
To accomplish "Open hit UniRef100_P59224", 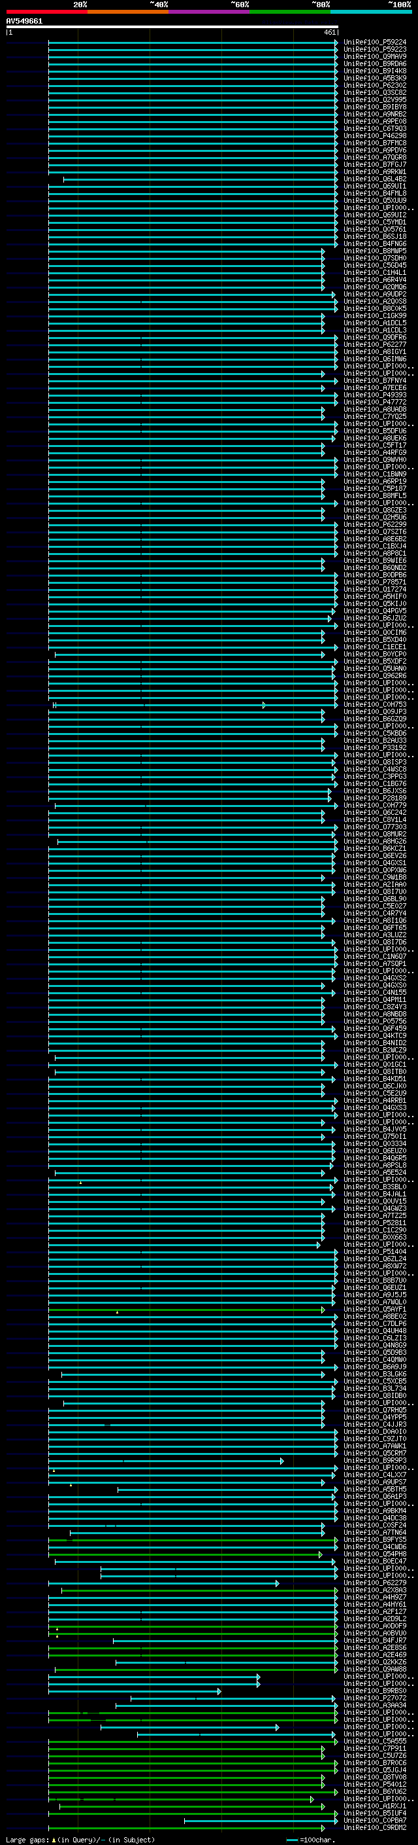I will [375, 43].
